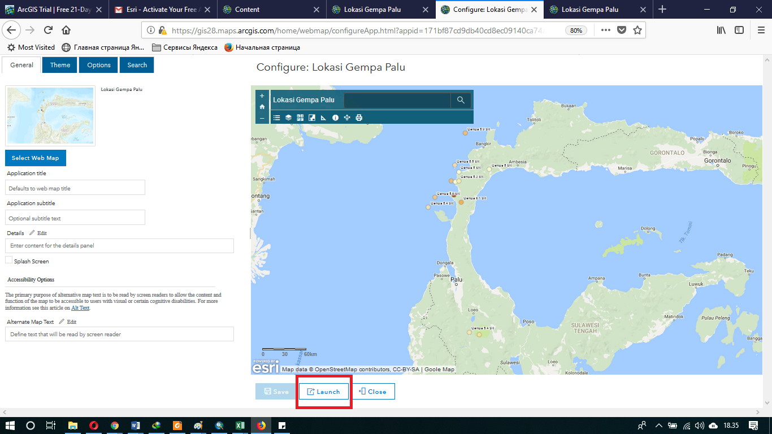Switch to the General tab
The height and width of the screenshot is (434, 772).
[21, 65]
